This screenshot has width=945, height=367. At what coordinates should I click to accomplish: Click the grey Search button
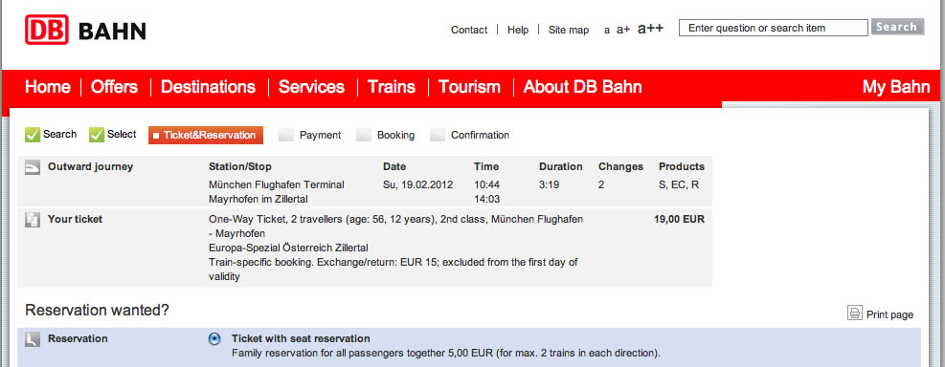click(x=897, y=27)
